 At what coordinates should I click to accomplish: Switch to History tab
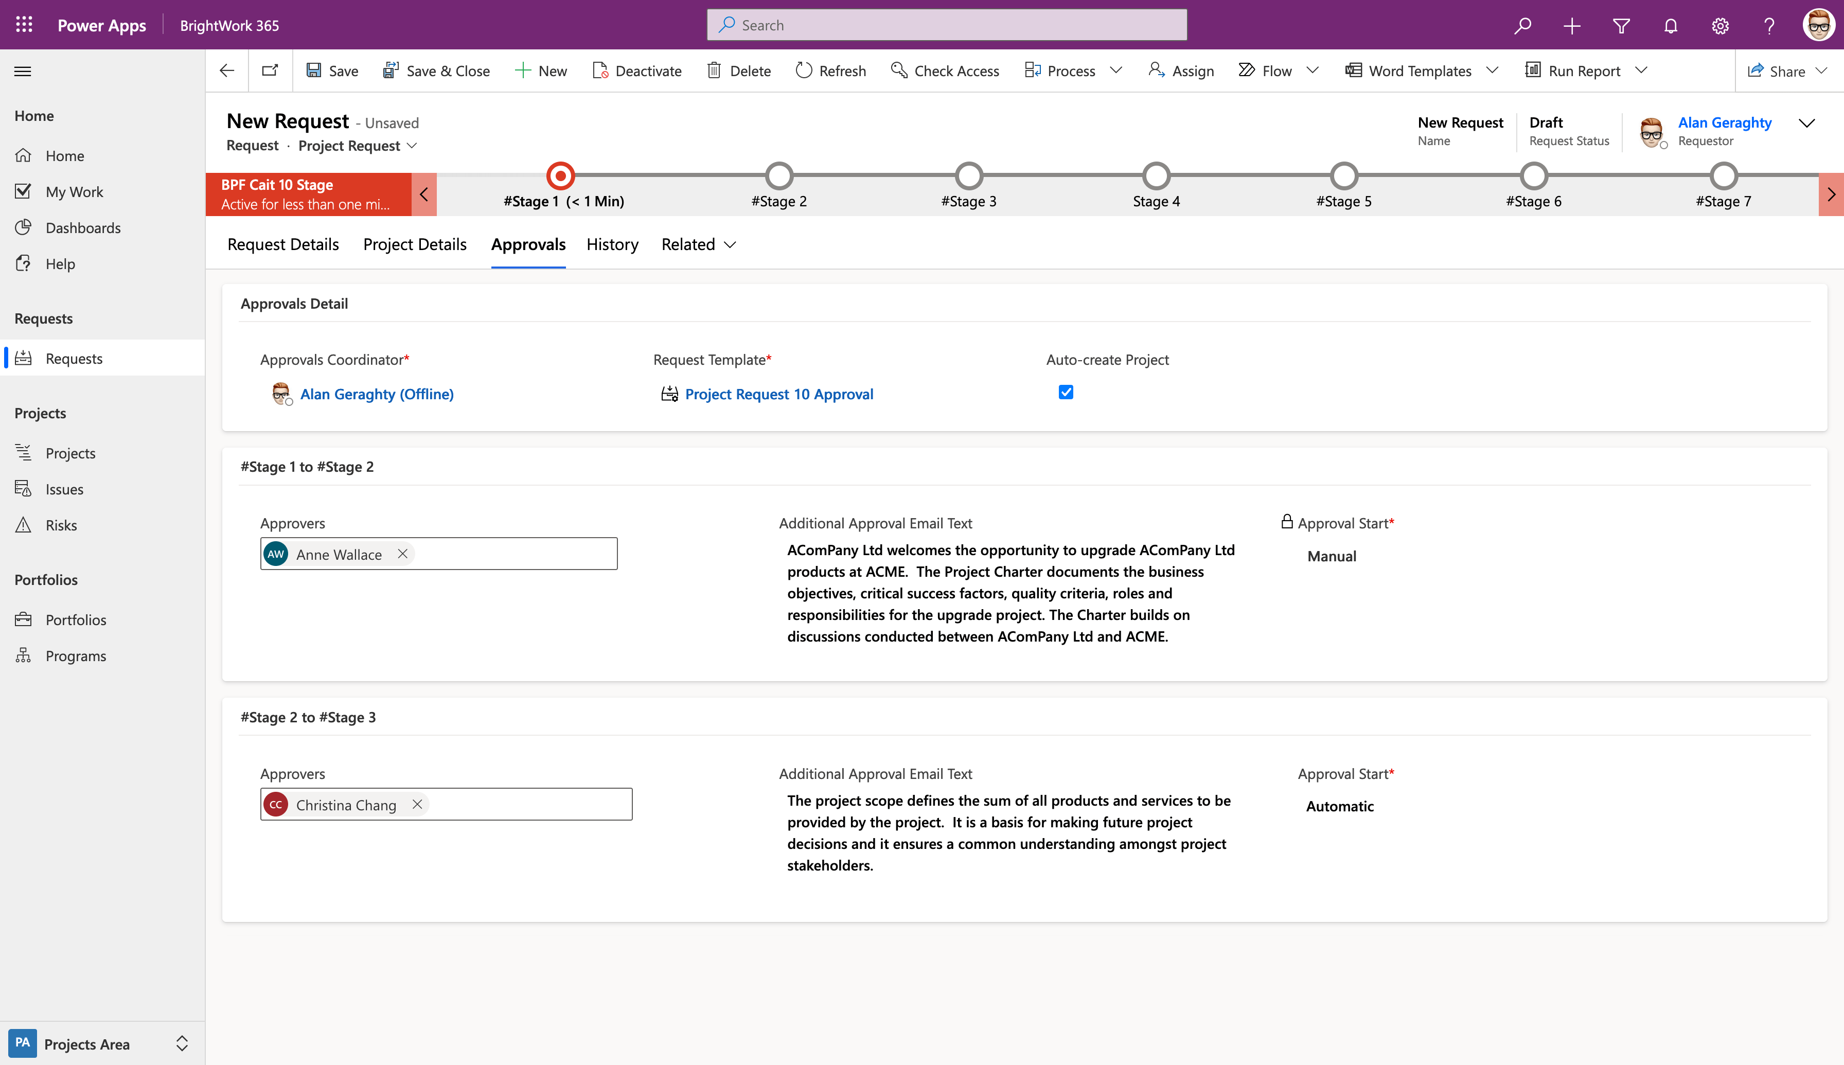[x=612, y=244]
